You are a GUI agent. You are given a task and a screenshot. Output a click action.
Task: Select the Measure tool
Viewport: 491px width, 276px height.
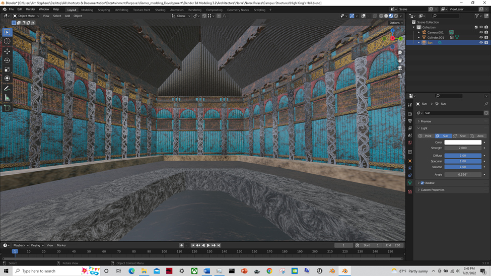pyautogui.click(x=7, y=98)
